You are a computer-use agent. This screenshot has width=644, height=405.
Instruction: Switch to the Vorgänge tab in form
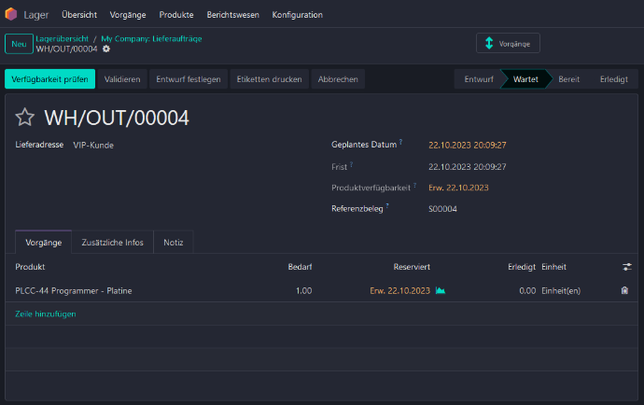44,243
